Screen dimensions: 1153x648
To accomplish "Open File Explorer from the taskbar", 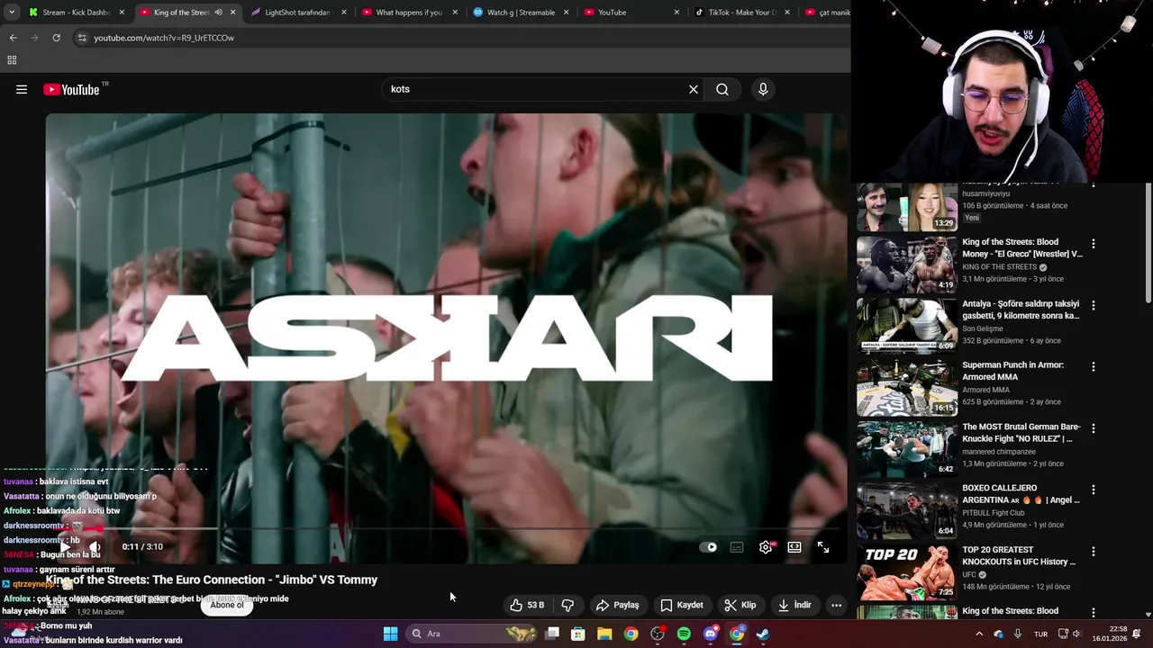I will click(604, 634).
